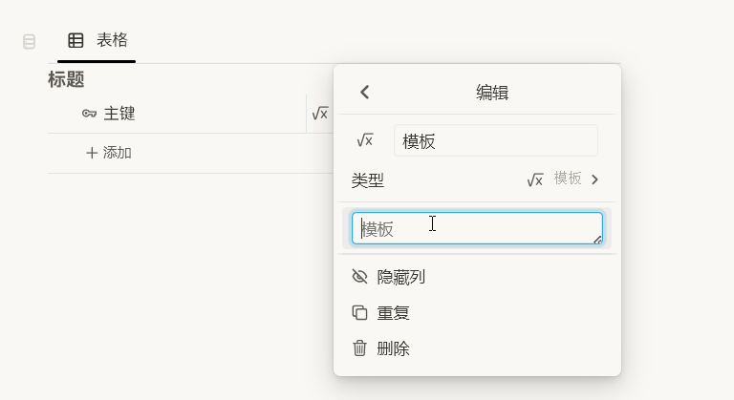The width and height of the screenshot is (734, 400).
Task: Expand type options via the chevron arrow
Action: point(595,179)
